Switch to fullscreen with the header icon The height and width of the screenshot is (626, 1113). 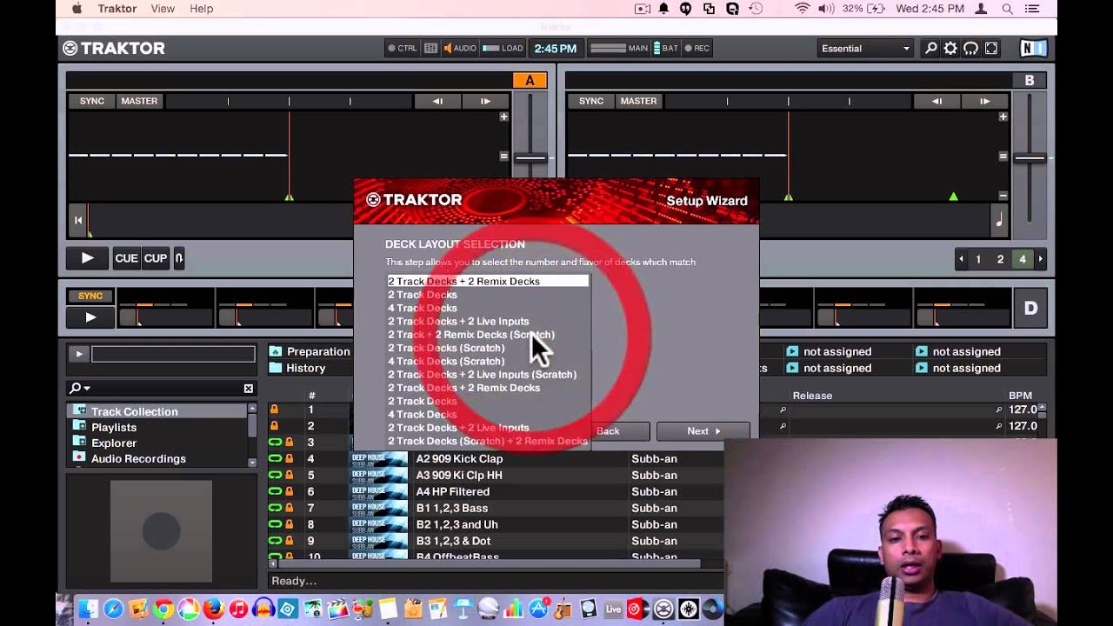(991, 49)
